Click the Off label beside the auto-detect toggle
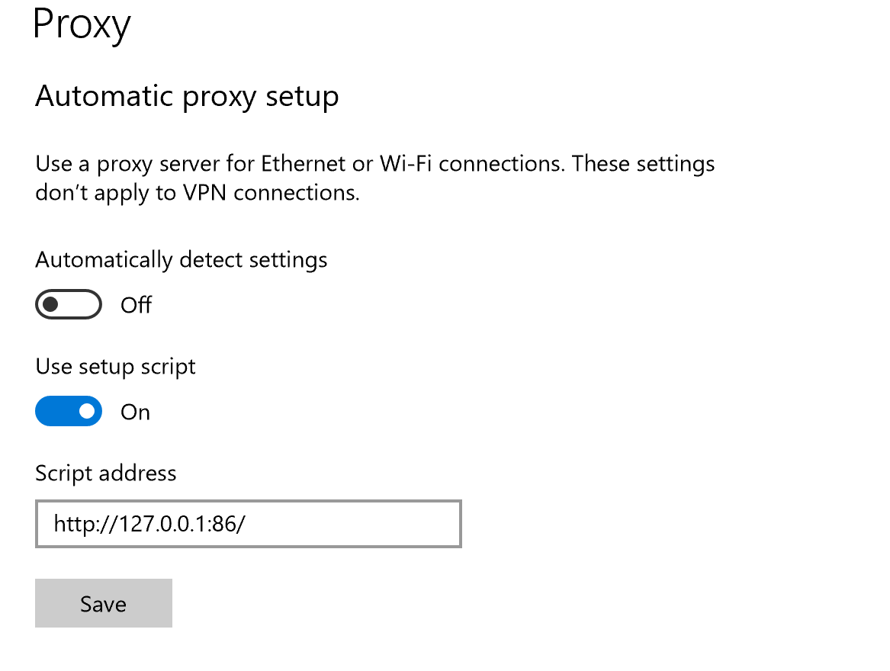890x671 pixels. coord(137,305)
